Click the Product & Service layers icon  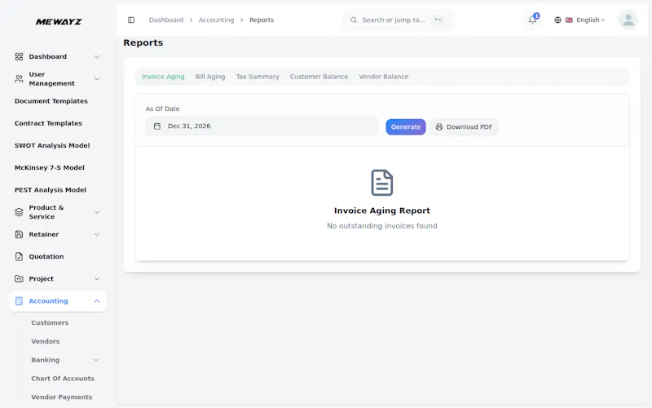pos(19,212)
